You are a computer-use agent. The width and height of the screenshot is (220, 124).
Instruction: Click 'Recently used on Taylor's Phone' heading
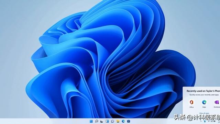pyautogui.click(x=203, y=91)
